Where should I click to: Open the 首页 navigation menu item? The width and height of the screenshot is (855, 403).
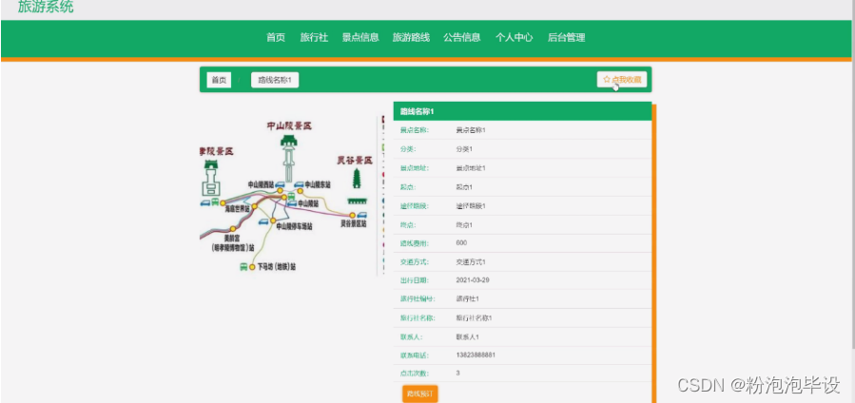tap(276, 38)
